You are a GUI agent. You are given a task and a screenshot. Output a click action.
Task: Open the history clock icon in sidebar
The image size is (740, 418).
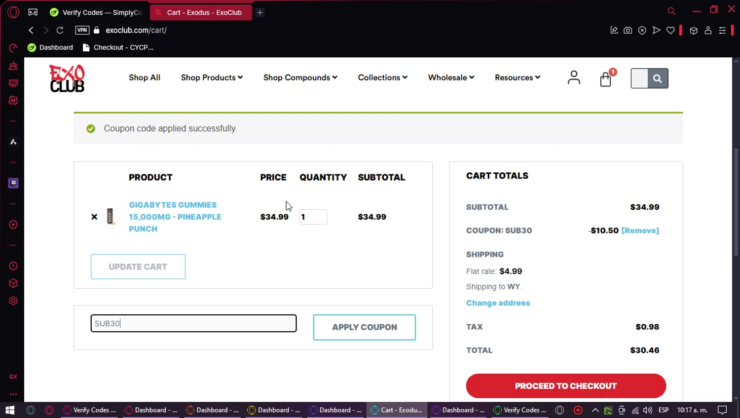[13, 266]
